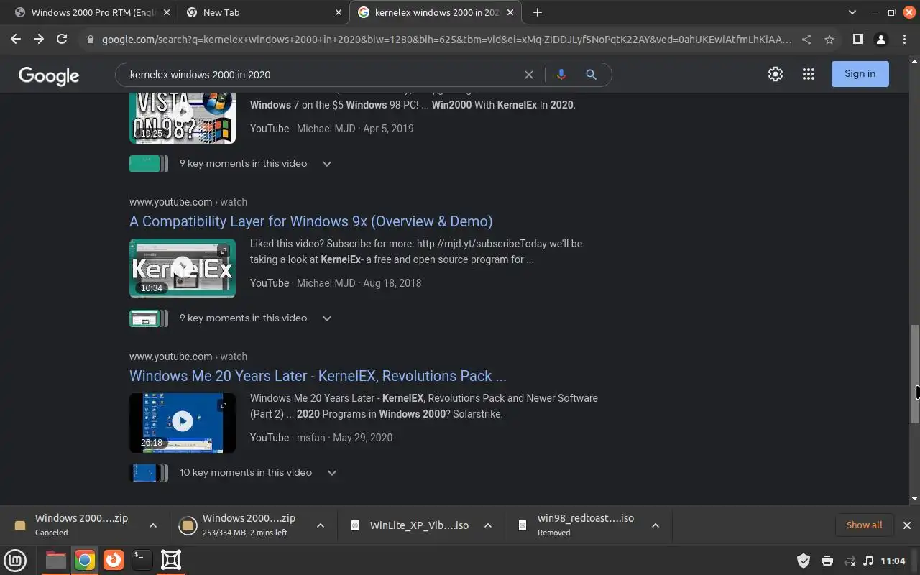Open the tab search dropdown
Viewport: 920px width, 575px height.
[852, 12]
